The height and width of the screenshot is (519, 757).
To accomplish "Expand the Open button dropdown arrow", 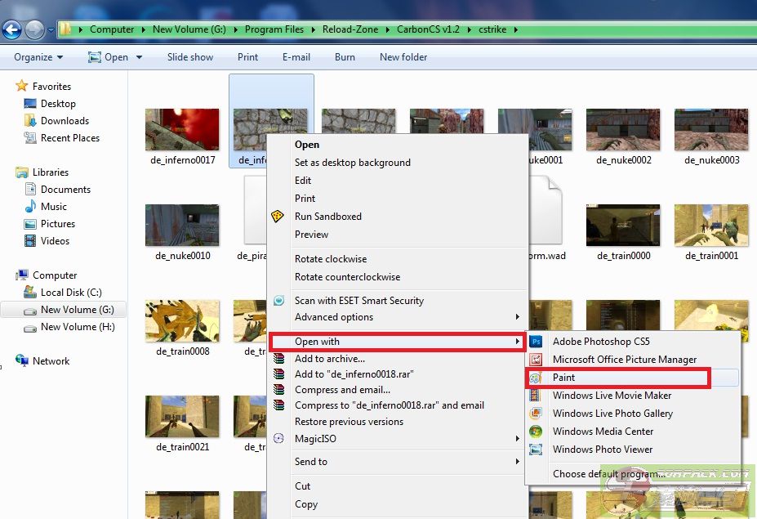I will 139,57.
